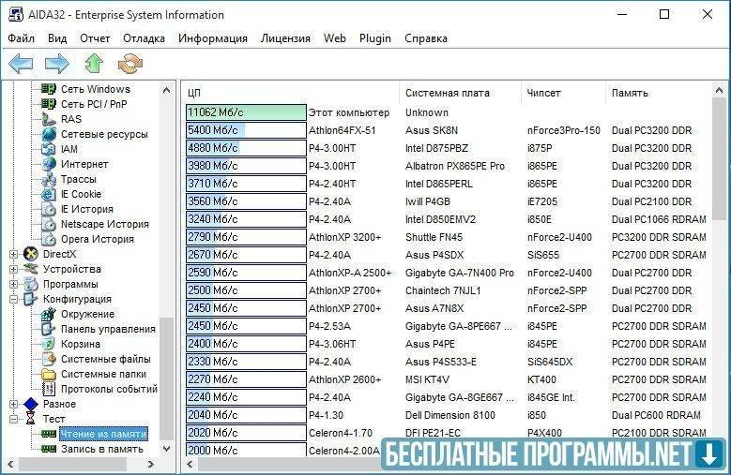Open the Лицензия menu
731x475 pixels.
coord(285,38)
